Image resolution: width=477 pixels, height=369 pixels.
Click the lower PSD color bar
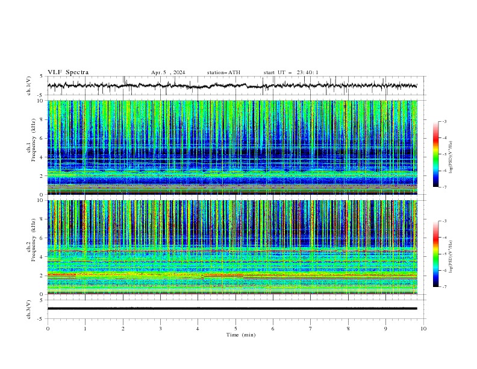[x=435, y=254]
